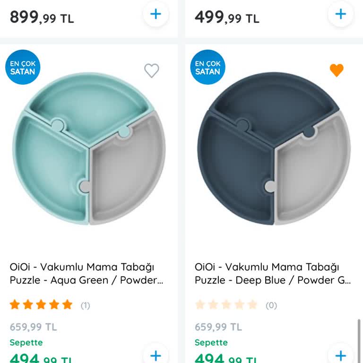Open the Aqua Green / Powder product title

pyautogui.click(x=86, y=273)
